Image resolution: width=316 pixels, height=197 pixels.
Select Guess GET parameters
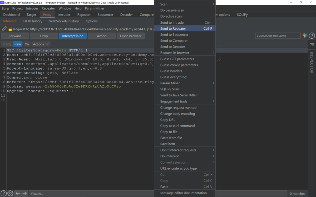coord(185,59)
